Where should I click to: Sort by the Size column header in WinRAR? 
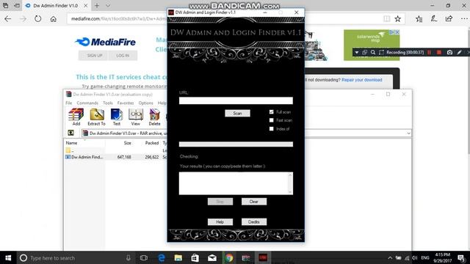click(127, 143)
